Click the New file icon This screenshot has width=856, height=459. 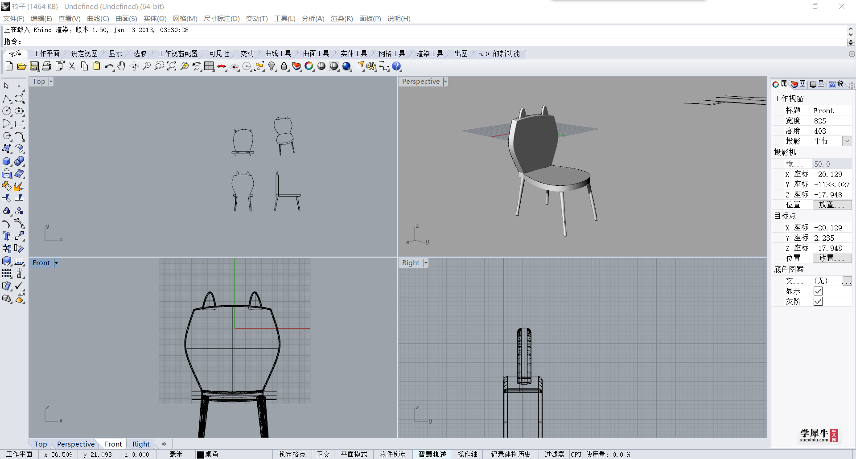click(x=9, y=66)
